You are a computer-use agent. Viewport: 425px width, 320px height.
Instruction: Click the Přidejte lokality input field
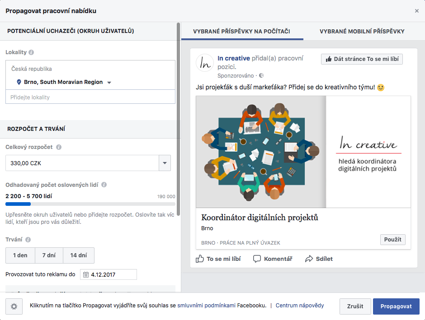coord(90,97)
